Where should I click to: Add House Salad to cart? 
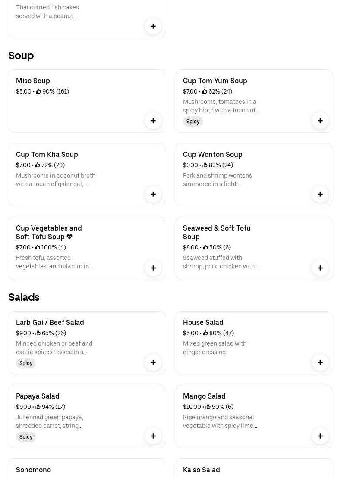(x=320, y=362)
